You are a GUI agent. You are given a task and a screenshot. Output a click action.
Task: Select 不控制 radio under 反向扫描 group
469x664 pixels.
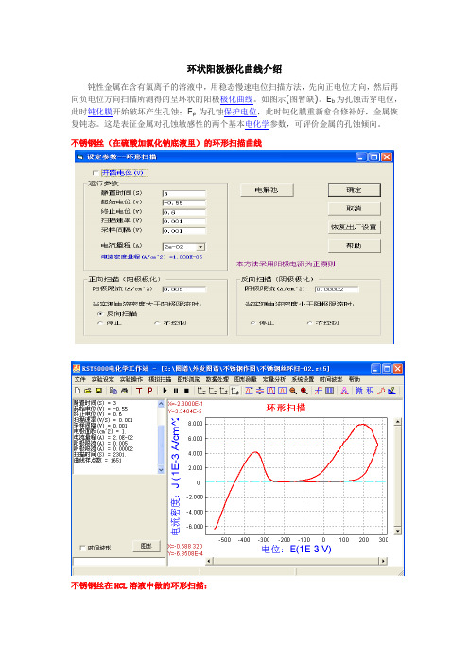click(x=309, y=323)
